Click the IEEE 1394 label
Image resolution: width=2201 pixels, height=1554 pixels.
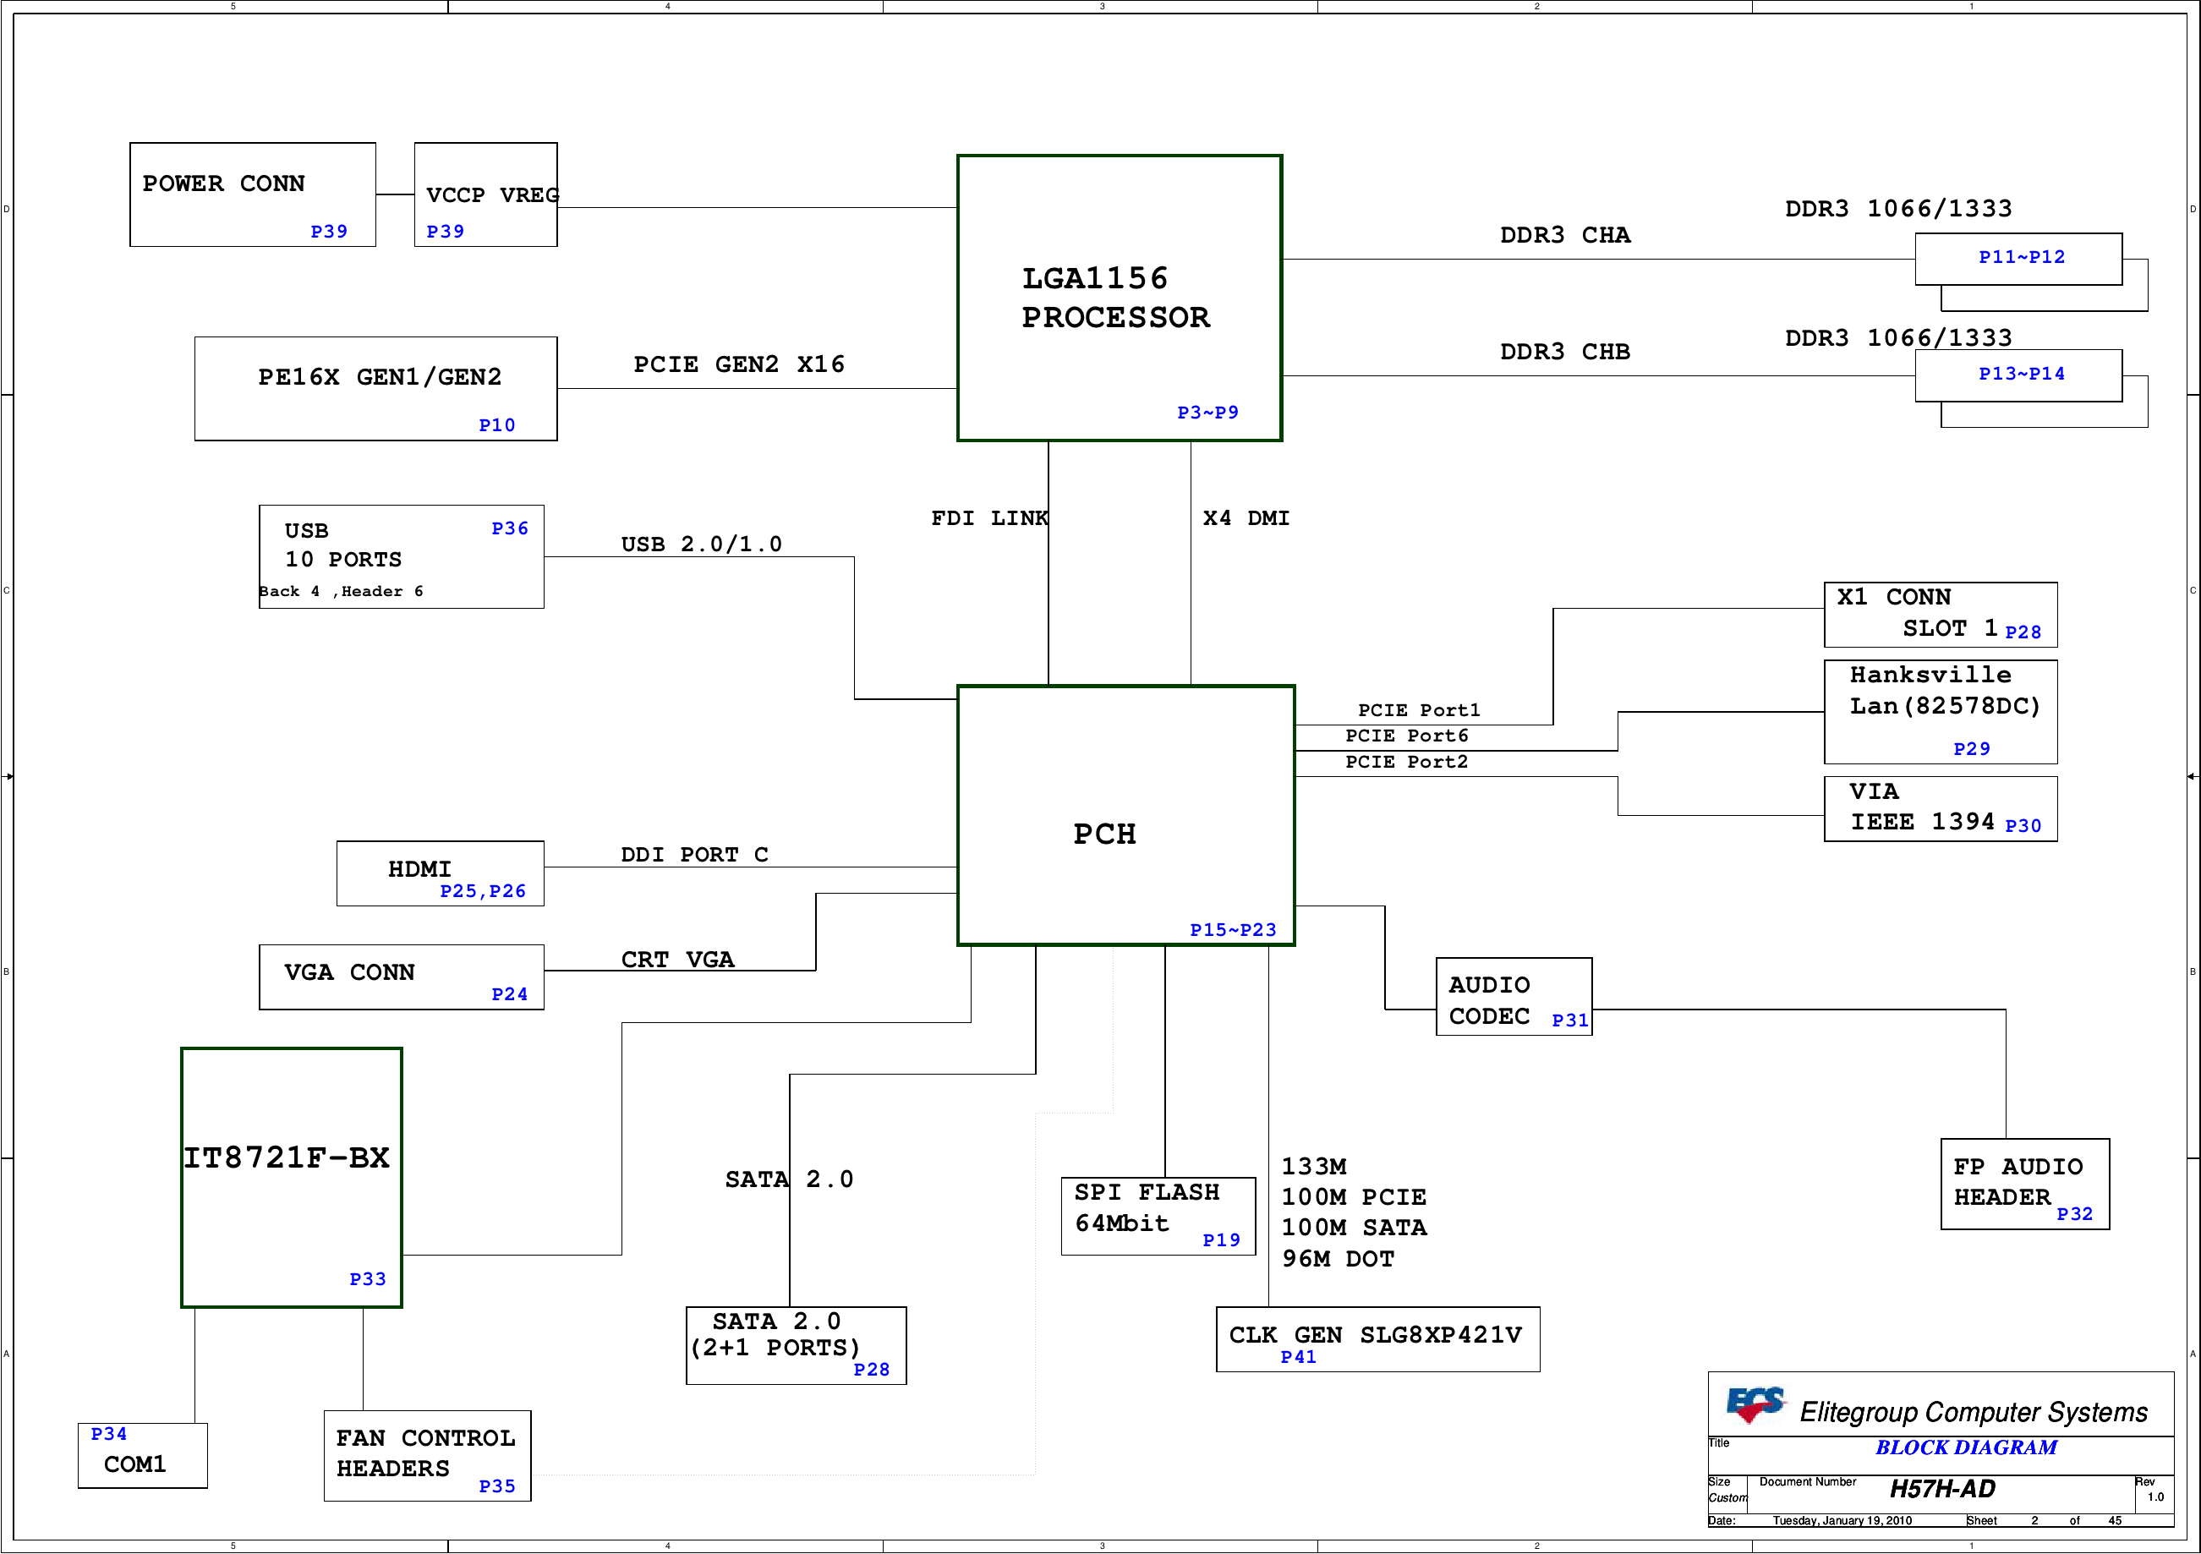[1922, 822]
